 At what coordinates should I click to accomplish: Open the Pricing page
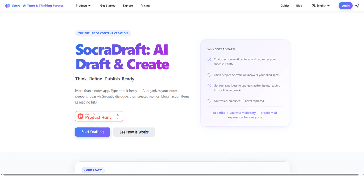pyautogui.click(x=145, y=6)
